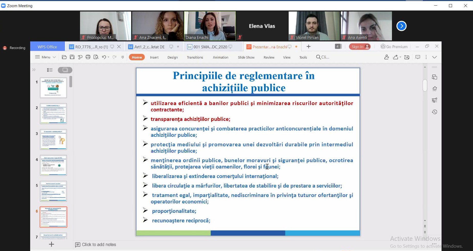Open a new WPS tab with plus
This screenshot has height=251, width=473.
coord(309,47)
